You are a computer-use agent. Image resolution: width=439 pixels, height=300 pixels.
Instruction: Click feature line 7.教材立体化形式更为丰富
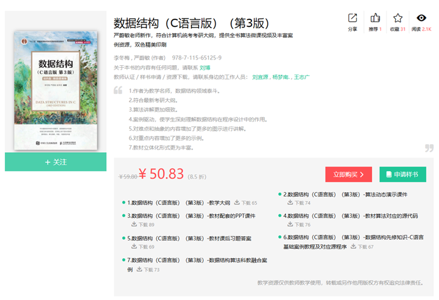pyautogui.click(x=161, y=147)
